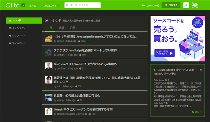Viewport: 210px width, 122px height.
Task: Click TakahikoKawasaki's avatar thumbnail
Action: point(49,111)
